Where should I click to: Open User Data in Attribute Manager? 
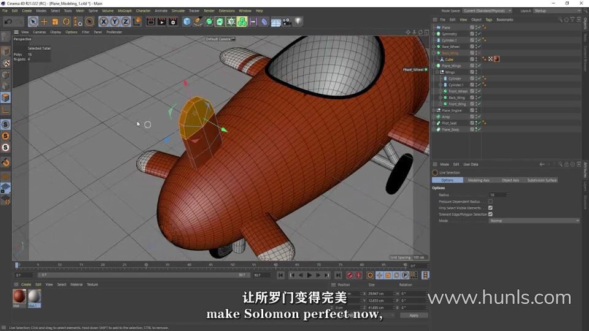click(471, 164)
